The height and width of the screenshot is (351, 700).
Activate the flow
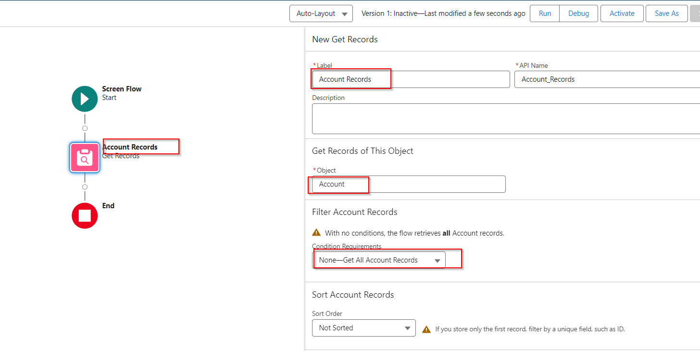pos(622,13)
